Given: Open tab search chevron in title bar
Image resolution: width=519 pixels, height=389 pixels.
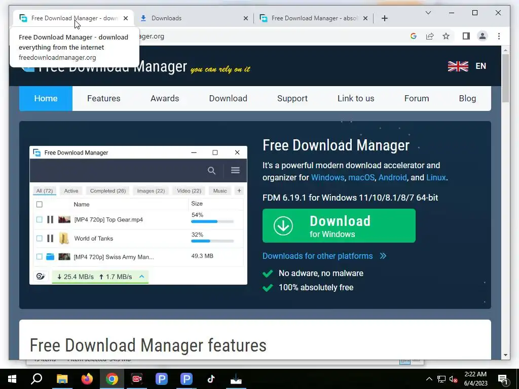Looking at the screenshot, I should pyautogui.click(x=428, y=13).
